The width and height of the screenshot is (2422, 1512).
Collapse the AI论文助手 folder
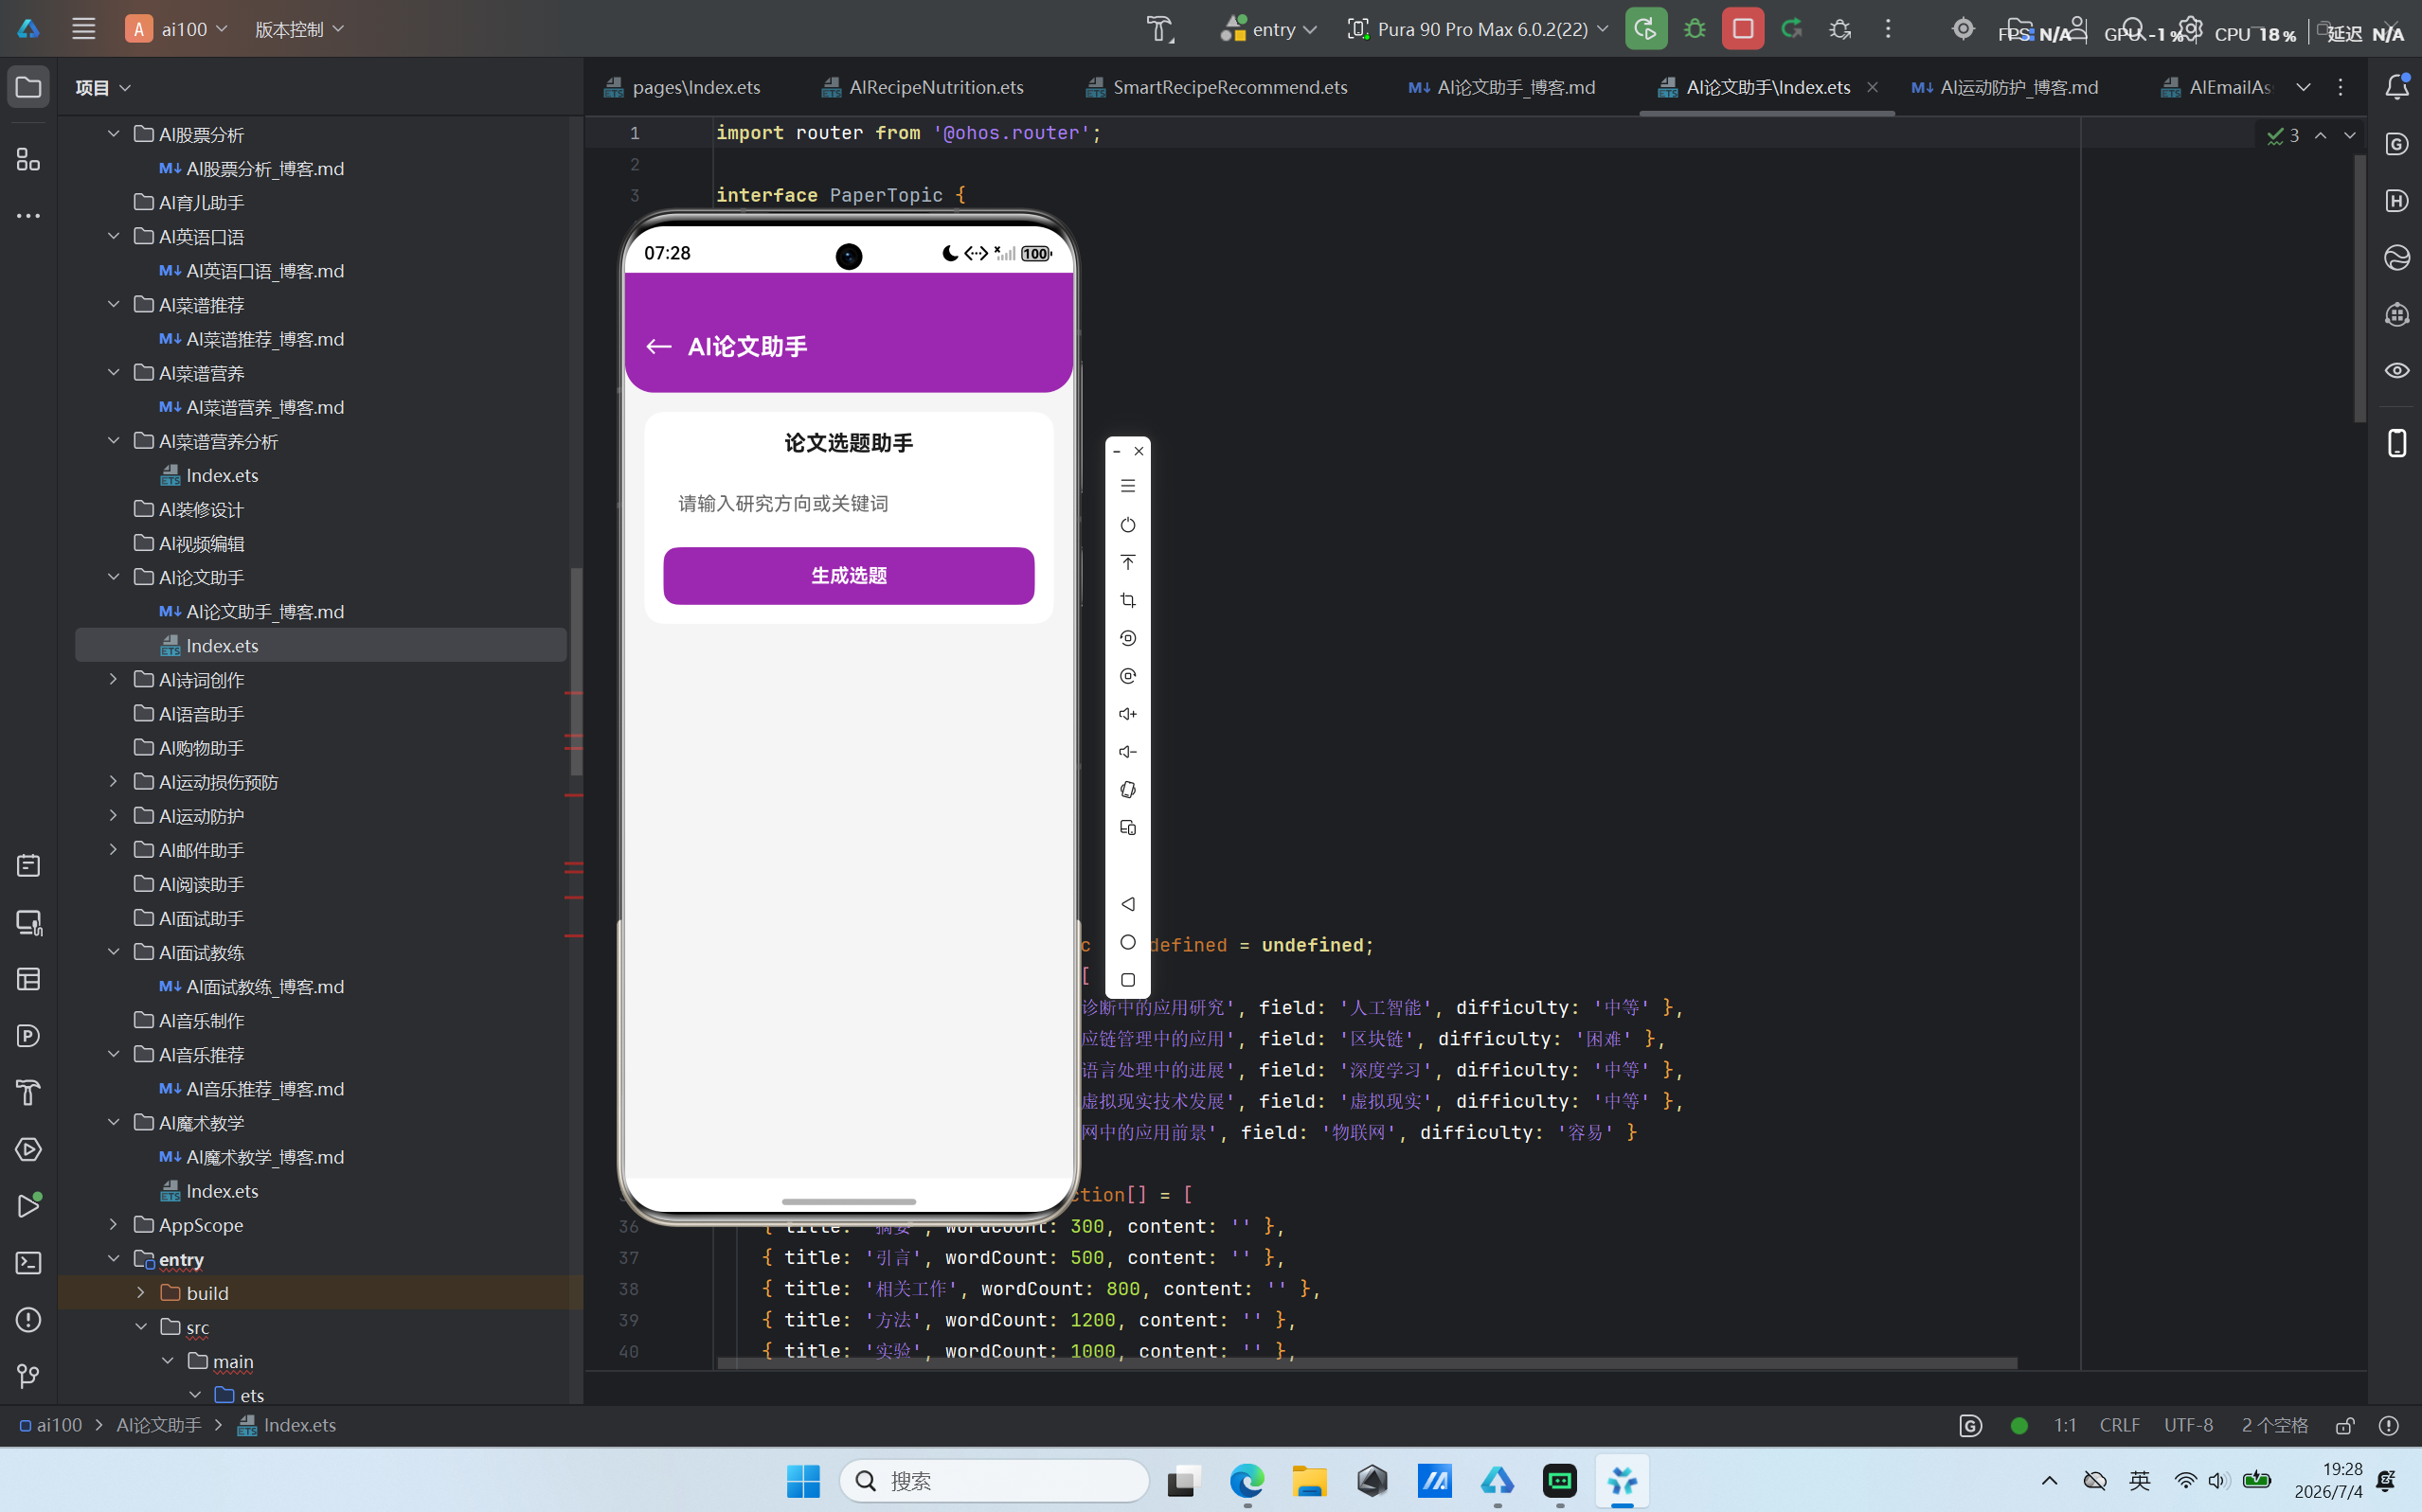113,578
